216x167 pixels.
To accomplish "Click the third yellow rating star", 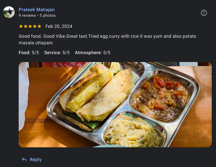I will pos(30,26).
